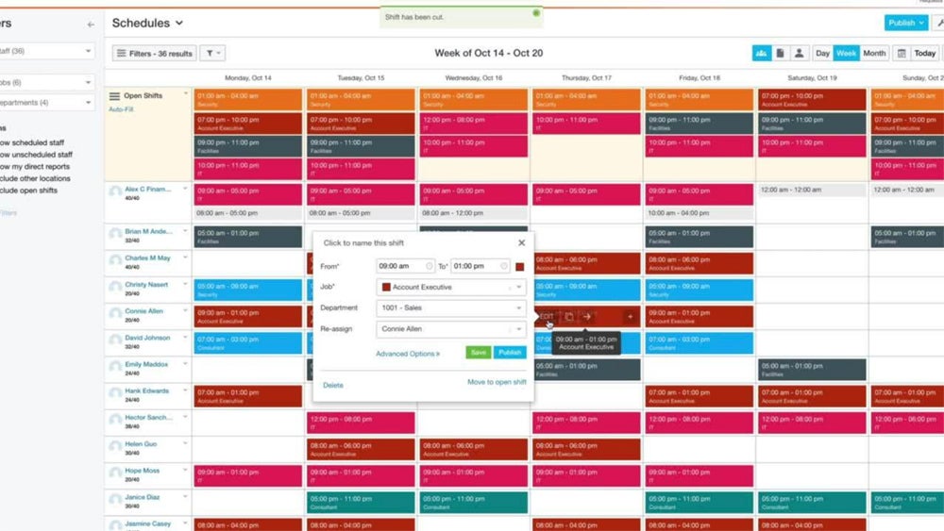Expand the Jobs (6) dropdown in sidebar
The height and width of the screenshot is (531, 944).
pos(45,82)
